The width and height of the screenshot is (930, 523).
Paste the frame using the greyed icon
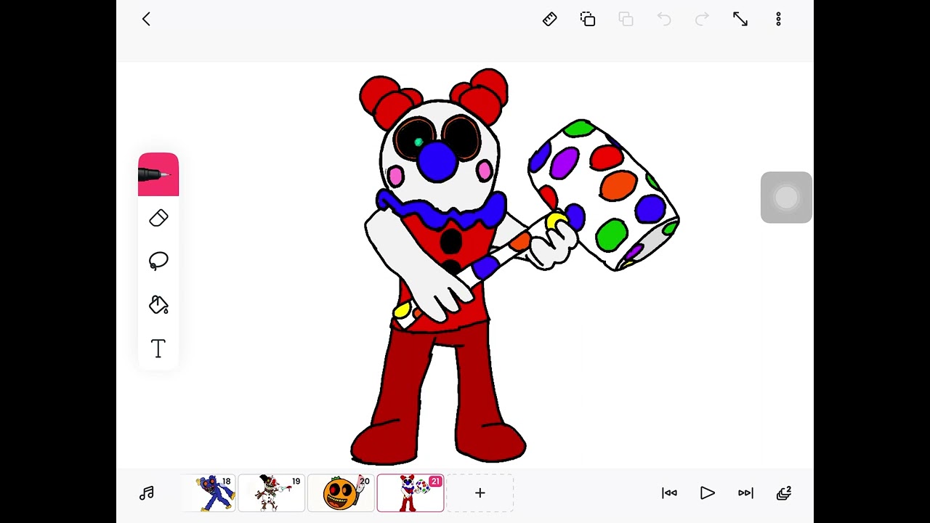626,20
